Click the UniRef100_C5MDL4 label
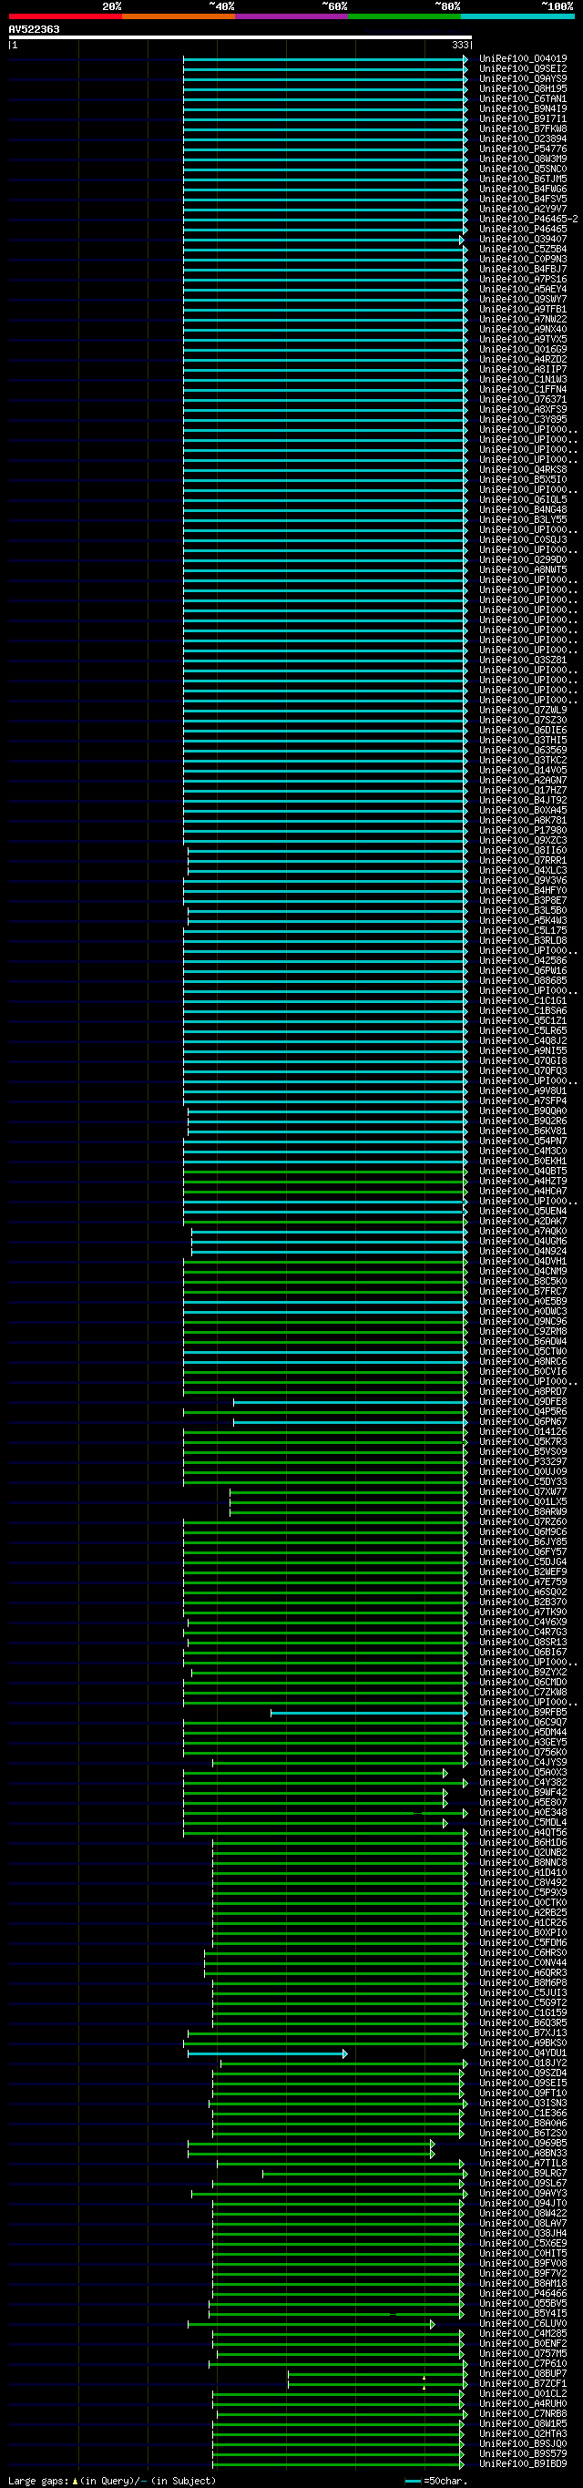Viewport: 583px width, 2488px height. pos(523,1823)
